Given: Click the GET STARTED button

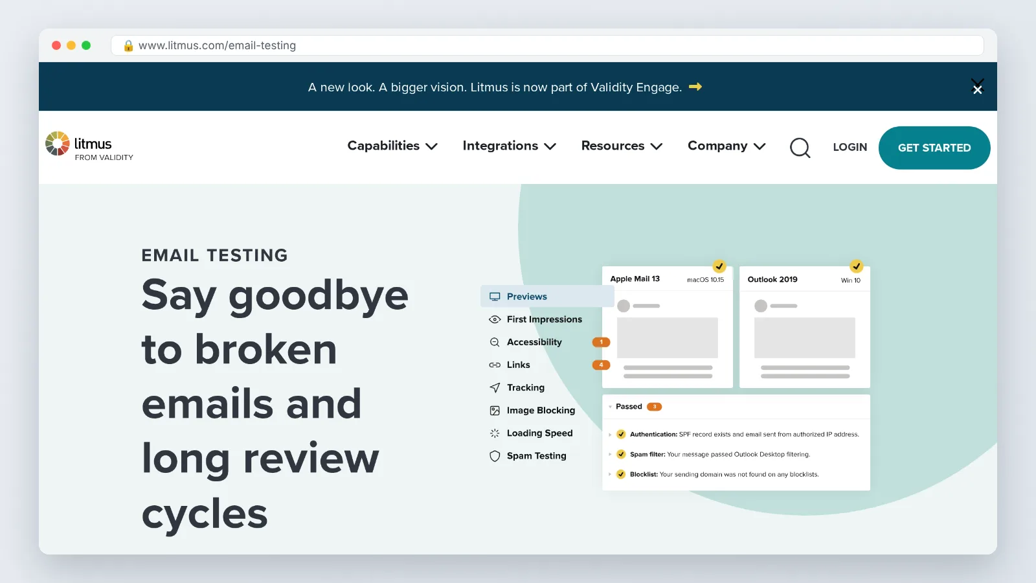Looking at the screenshot, I should pos(934,148).
